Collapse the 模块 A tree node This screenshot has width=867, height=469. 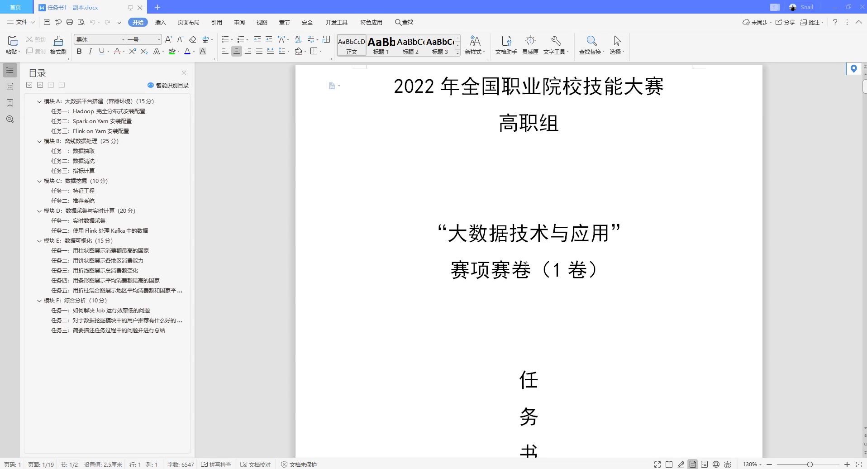pos(39,101)
